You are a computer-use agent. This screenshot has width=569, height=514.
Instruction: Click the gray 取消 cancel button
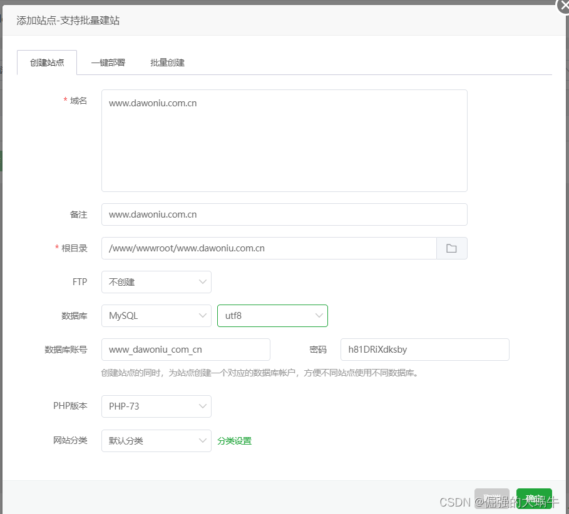click(492, 498)
